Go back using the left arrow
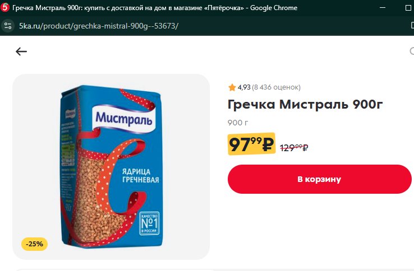The width and height of the screenshot is (414, 271). click(21, 52)
